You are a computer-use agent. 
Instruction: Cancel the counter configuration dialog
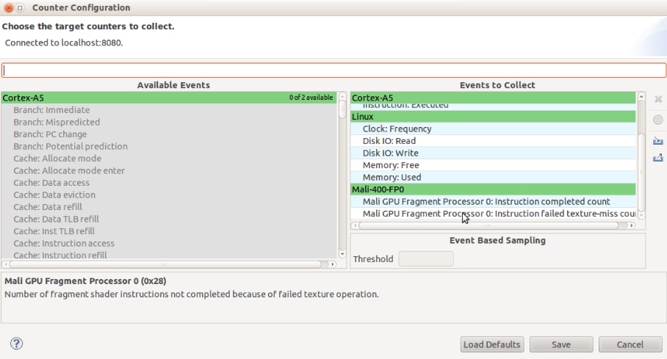[x=630, y=344]
